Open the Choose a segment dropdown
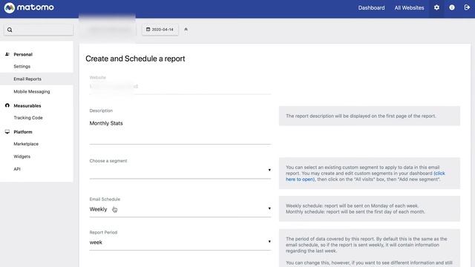 tap(180, 171)
